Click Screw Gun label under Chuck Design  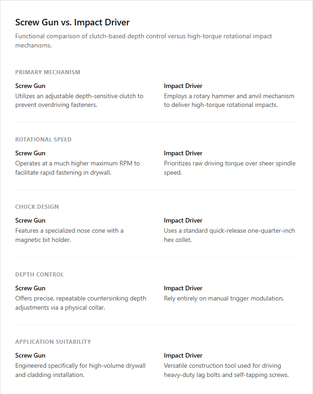pyautogui.click(x=30, y=221)
